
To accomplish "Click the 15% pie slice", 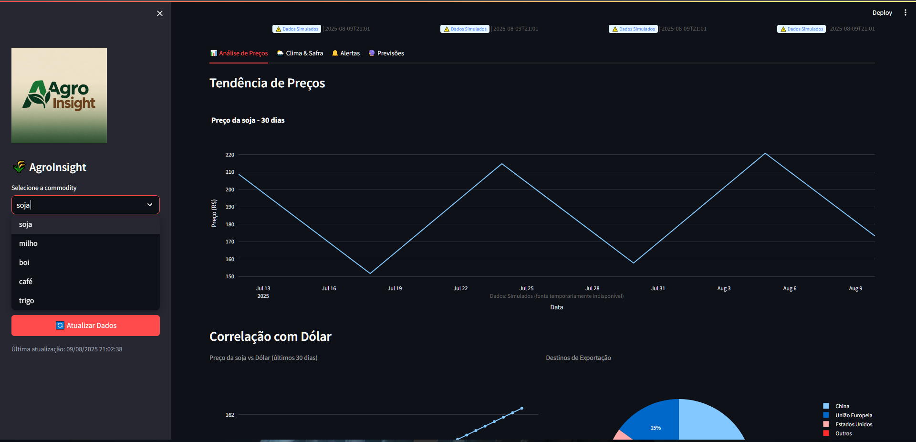I will click(x=656, y=426).
